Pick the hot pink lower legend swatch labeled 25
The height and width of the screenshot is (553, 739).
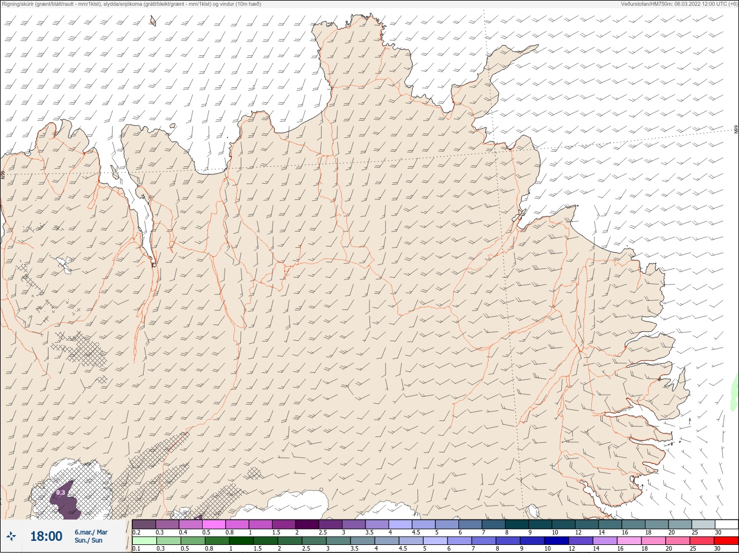[x=703, y=541]
